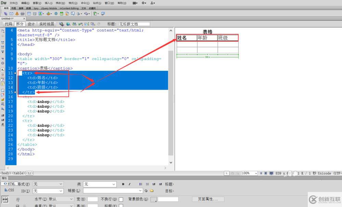Open the 水平(Z) alignment dropdown

tap(61, 199)
